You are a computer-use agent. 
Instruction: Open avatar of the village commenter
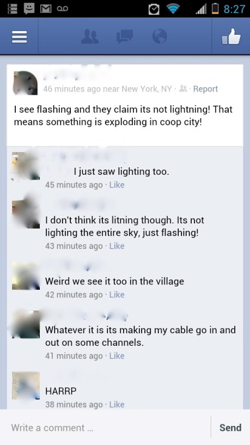(26, 276)
